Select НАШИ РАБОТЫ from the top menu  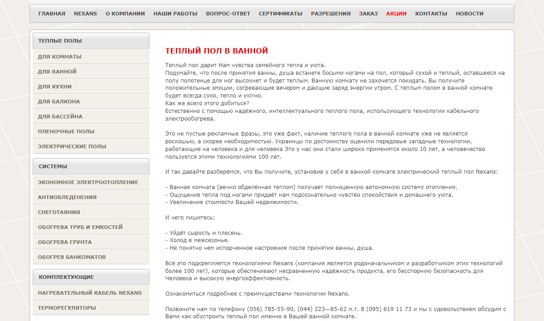pyautogui.click(x=175, y=14)
